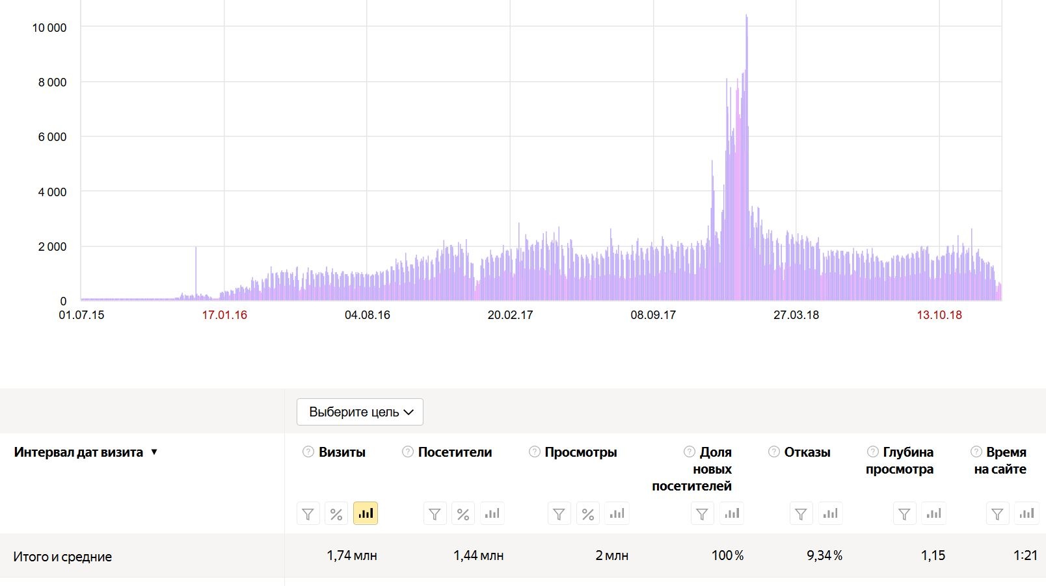The width and height of the screenshot is (1046, 586).
Task: Click the filter icon under Визиты
Action: coord(308,514)
